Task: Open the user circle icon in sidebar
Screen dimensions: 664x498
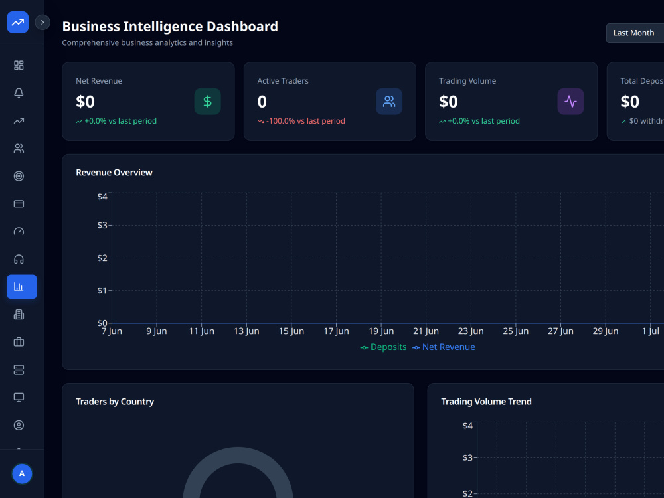Action: 19,425
